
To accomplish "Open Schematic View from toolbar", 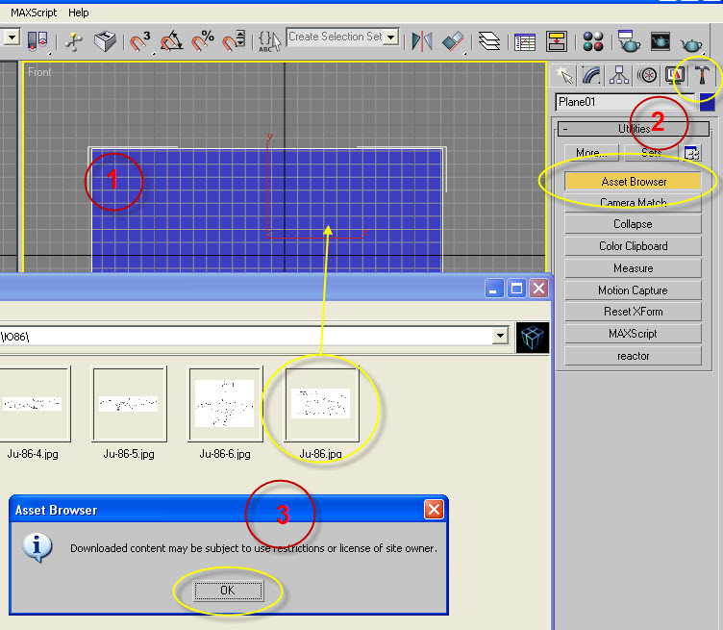I will pos(557,40).
